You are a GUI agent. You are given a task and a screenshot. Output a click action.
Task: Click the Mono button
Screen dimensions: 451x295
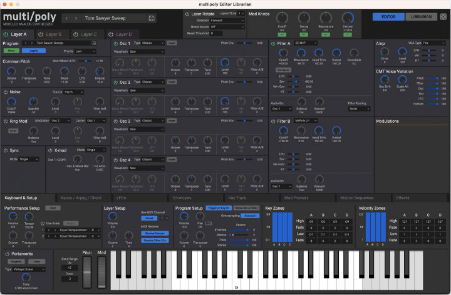click(x=11, y=51)
